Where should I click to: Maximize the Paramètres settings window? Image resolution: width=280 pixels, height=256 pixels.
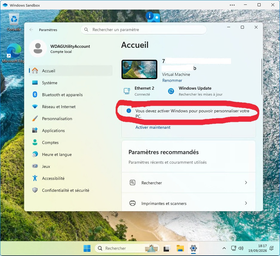tap(242, 27)
